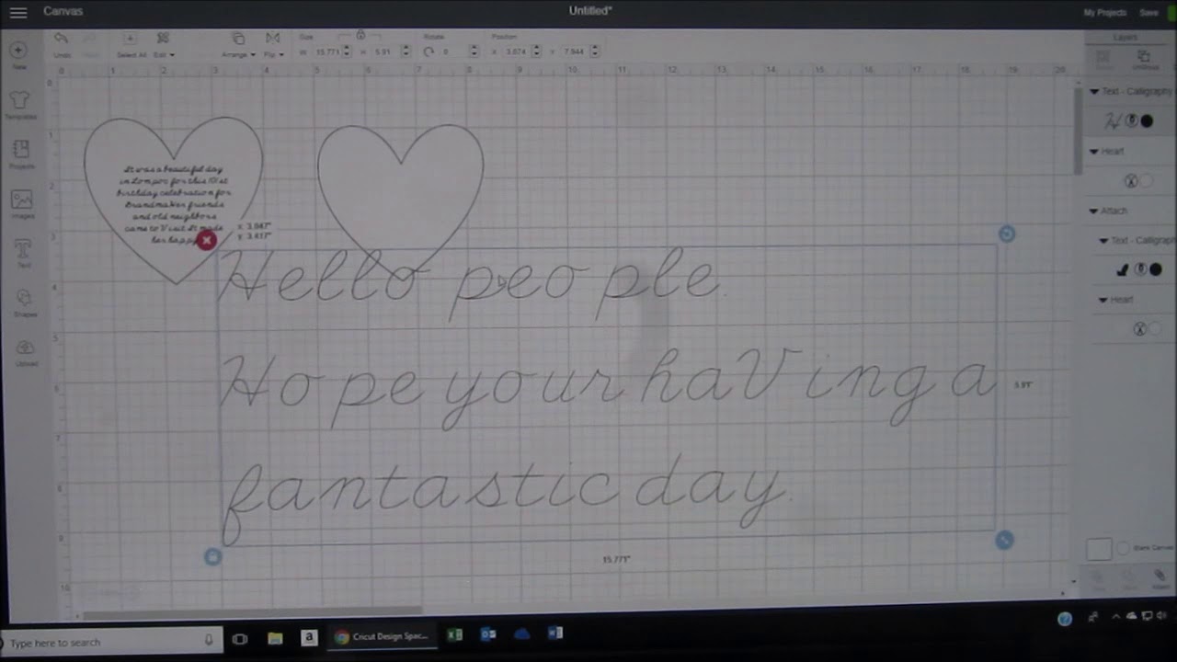Open Windows Task View

coord(240,638)
